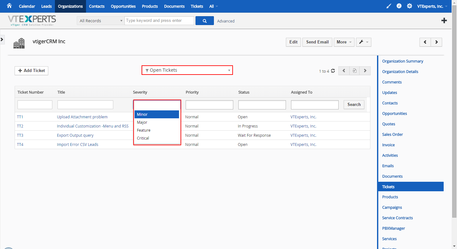Open Organization Summary in sidebar
Screen dimensions: 457x249
click(403, 61)
